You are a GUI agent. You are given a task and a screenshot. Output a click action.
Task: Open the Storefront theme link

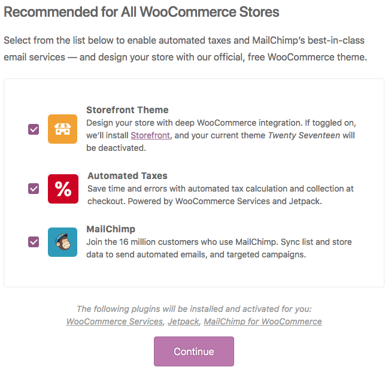click(150, 135)
